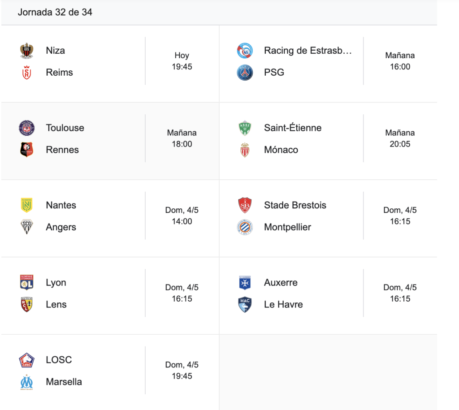The image size is (459, 410).
Task: Open the Auxerre team name
Action: click(x=281, y=282)
